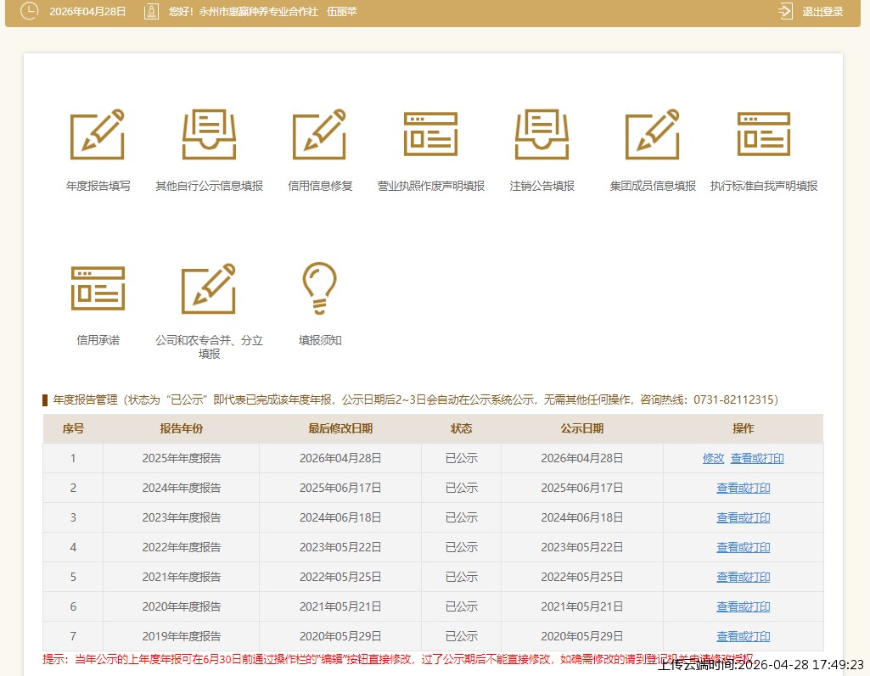Click the 公司和农专合并、分立填报 icon
This screenshot has width=870, height=676.
[209, 288]
